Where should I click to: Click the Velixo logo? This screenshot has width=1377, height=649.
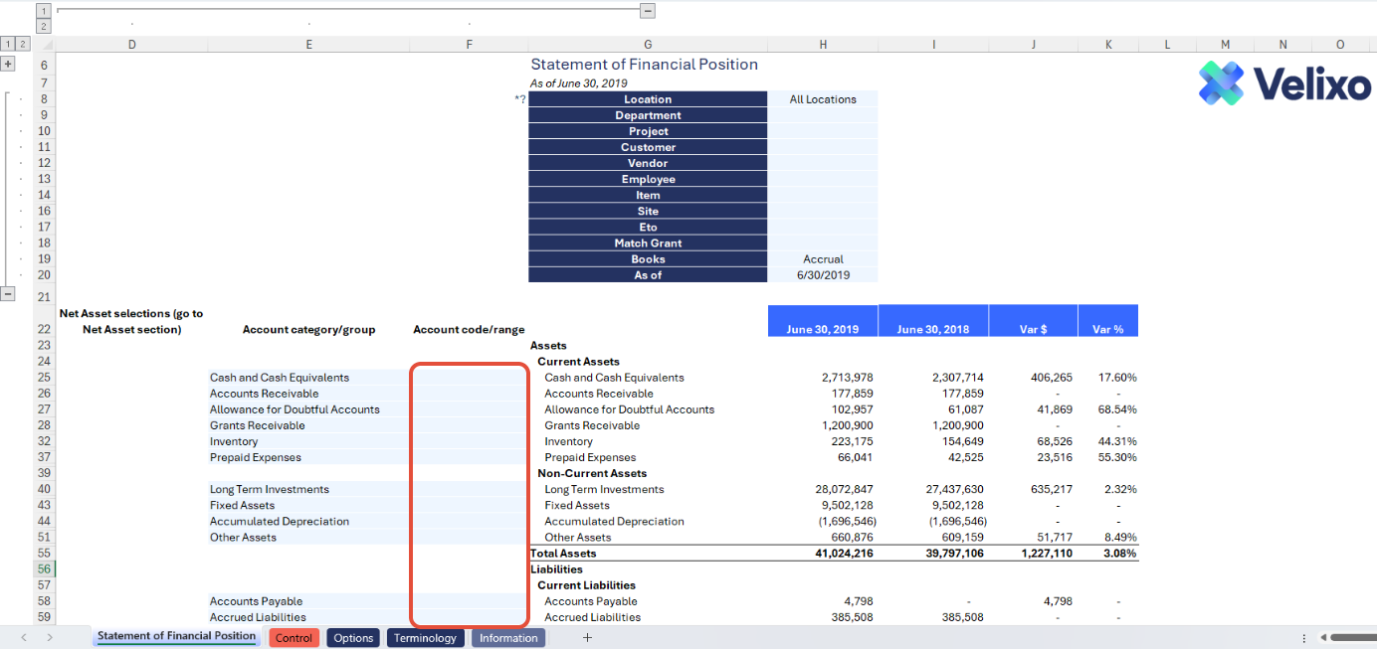tap(1284, 82)
